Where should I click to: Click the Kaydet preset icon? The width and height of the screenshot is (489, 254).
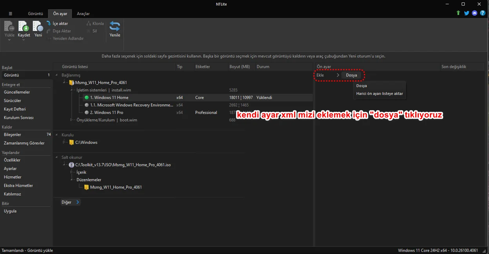(24, 26)
